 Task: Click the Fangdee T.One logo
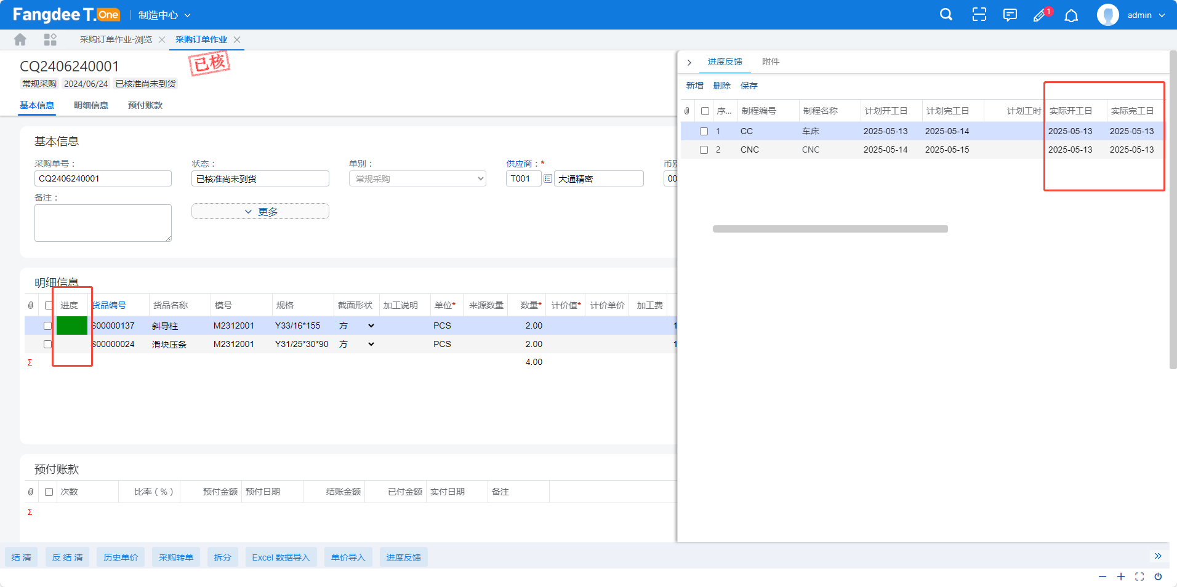click(66, 15)
